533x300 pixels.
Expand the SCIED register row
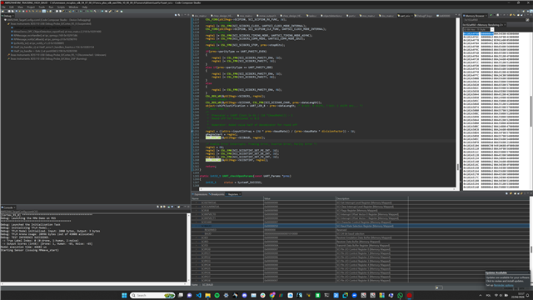click(197, 237)
